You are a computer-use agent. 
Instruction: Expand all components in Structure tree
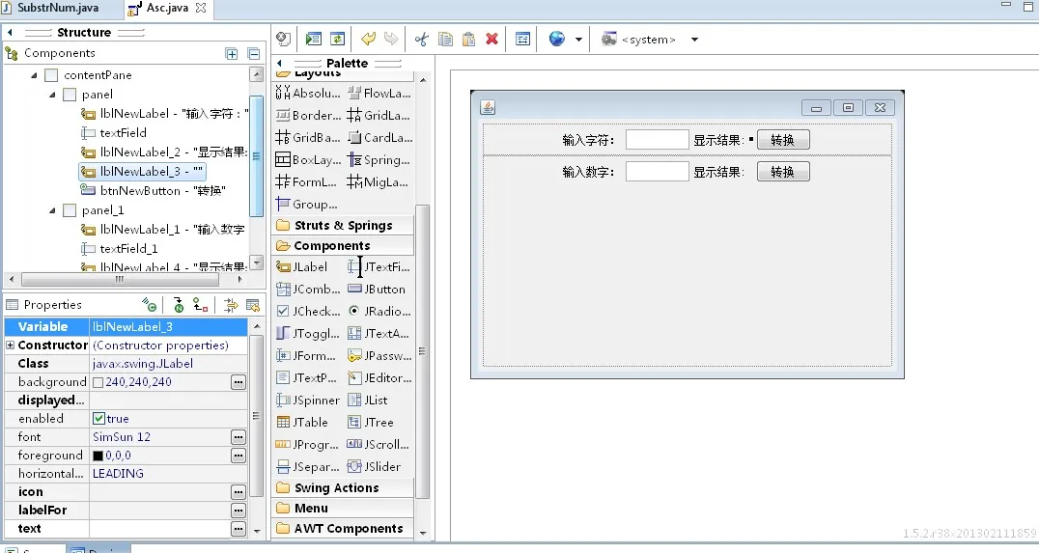(x=232, y=54)
